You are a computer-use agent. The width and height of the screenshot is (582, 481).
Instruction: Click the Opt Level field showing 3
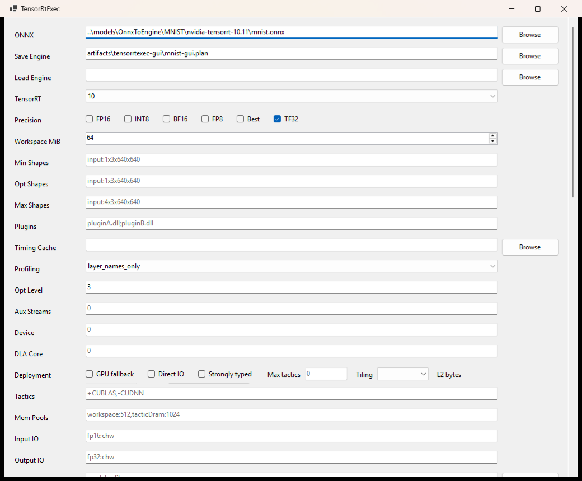coord(292,287)
